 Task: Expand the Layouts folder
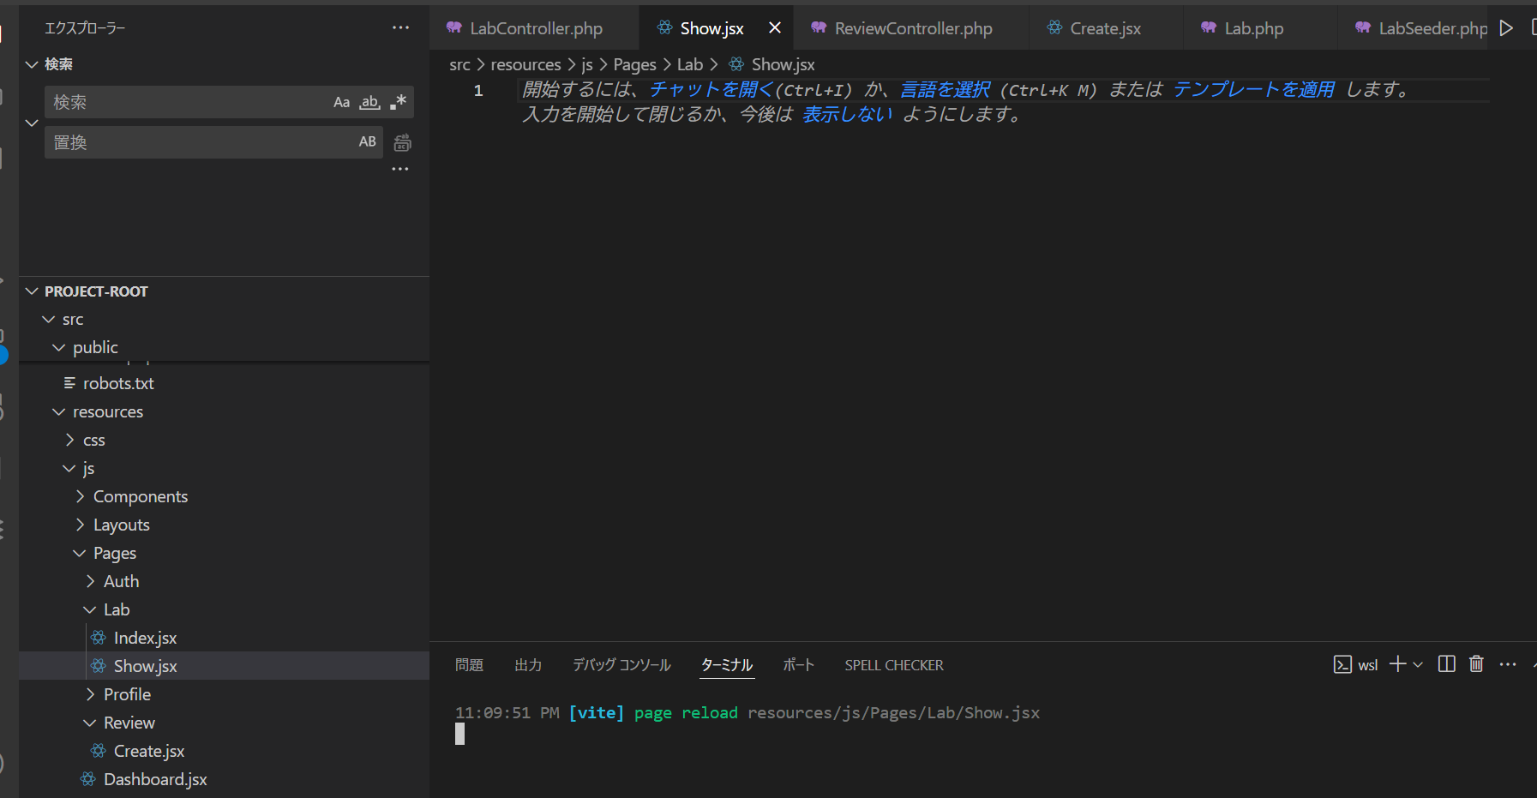(225, 525)
